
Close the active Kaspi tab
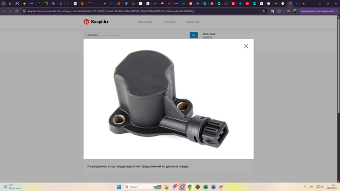290,4
